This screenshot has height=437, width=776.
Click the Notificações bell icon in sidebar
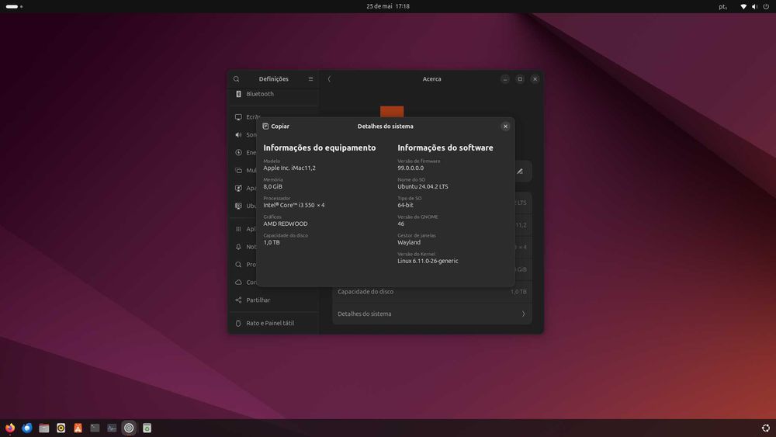238,247
